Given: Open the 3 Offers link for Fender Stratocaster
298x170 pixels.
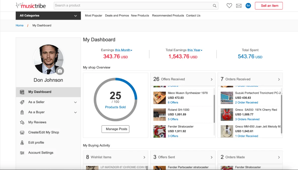Looking at the screenshot, I should 173,136.
